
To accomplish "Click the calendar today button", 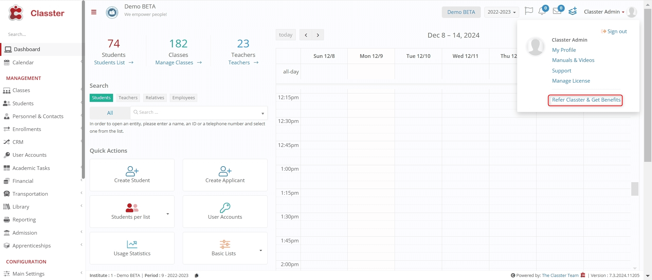I will [x=286, y=35].
